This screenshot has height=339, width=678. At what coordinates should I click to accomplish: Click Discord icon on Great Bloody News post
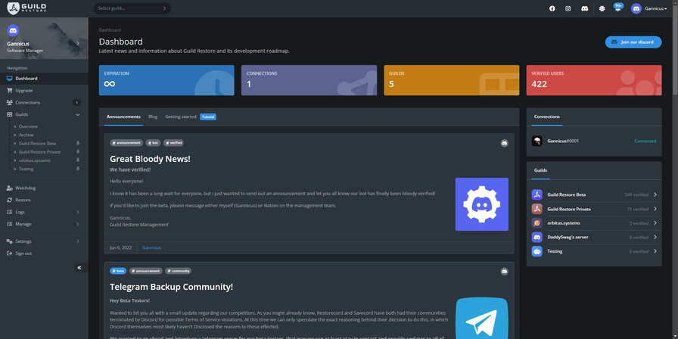pyautogui.click(x=504, y=143)
